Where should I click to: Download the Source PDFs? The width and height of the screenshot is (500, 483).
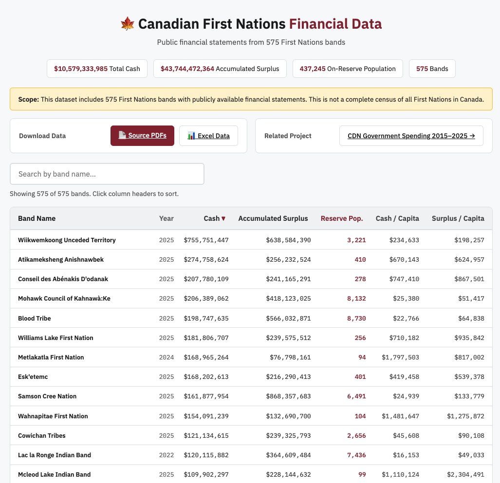(142, 136)
